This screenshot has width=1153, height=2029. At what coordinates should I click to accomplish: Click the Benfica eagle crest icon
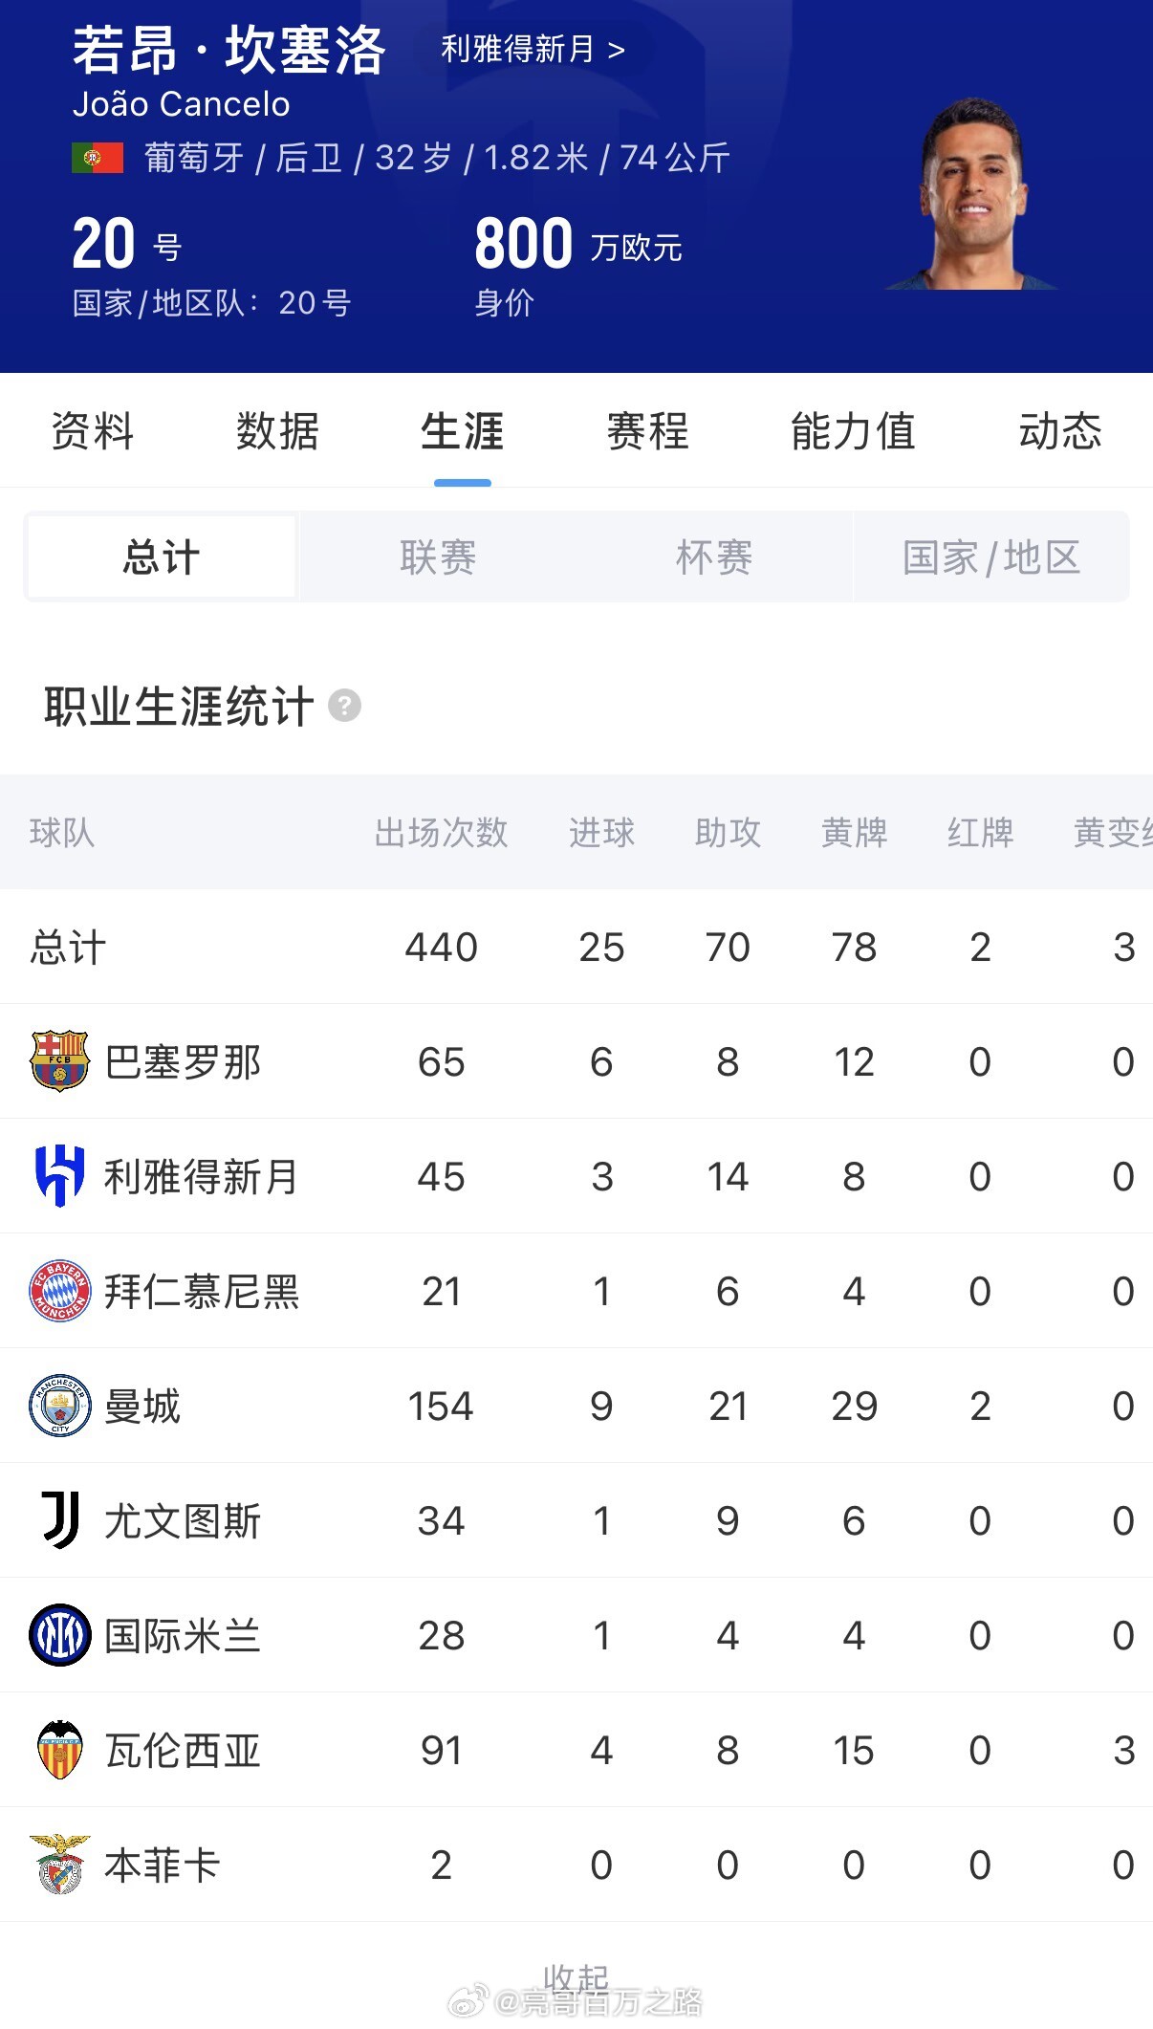[59, 1865]
